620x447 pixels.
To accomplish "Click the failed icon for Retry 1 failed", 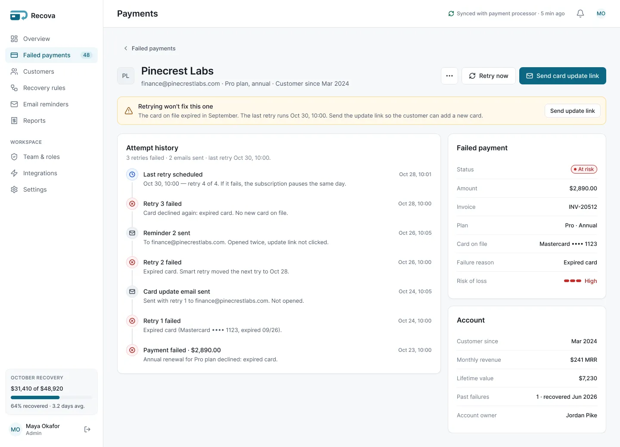I will click(132, 321).
